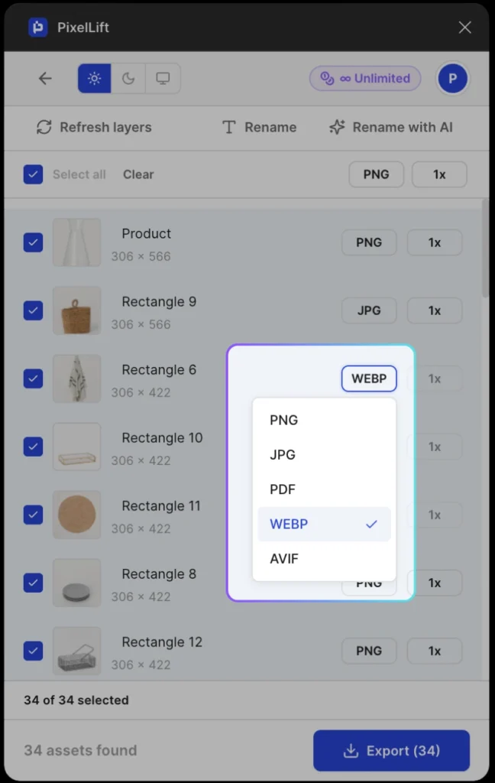Open Rectangle 8's 1x scale dropdown
The height and width of the screenshot is (783, 495).
coord(435,583)
